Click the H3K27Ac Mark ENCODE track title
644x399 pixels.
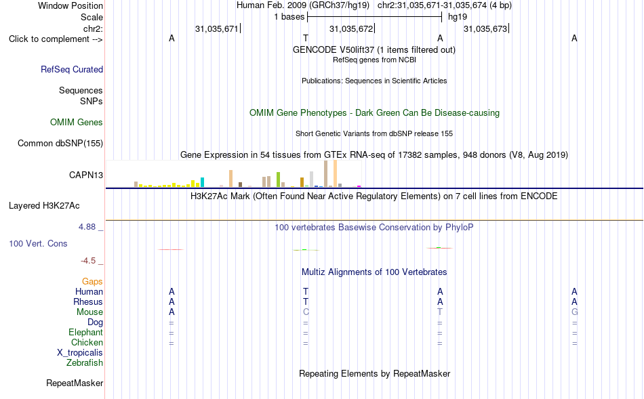click(x=374, y=196)
